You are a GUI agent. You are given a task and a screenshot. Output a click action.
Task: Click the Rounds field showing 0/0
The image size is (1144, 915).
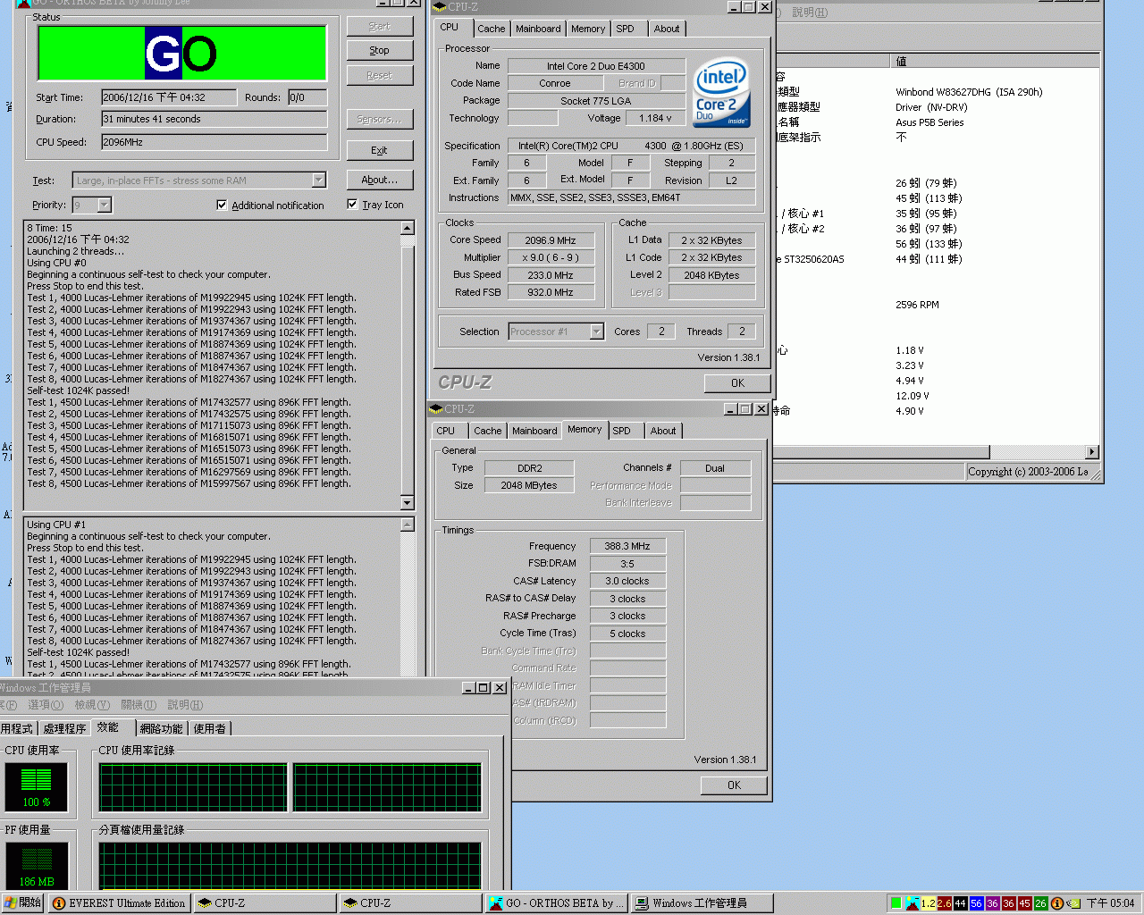pos(307,97)
